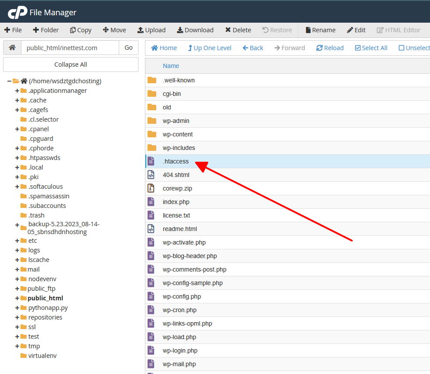Expand the mail folder in tree

(17, 269)
